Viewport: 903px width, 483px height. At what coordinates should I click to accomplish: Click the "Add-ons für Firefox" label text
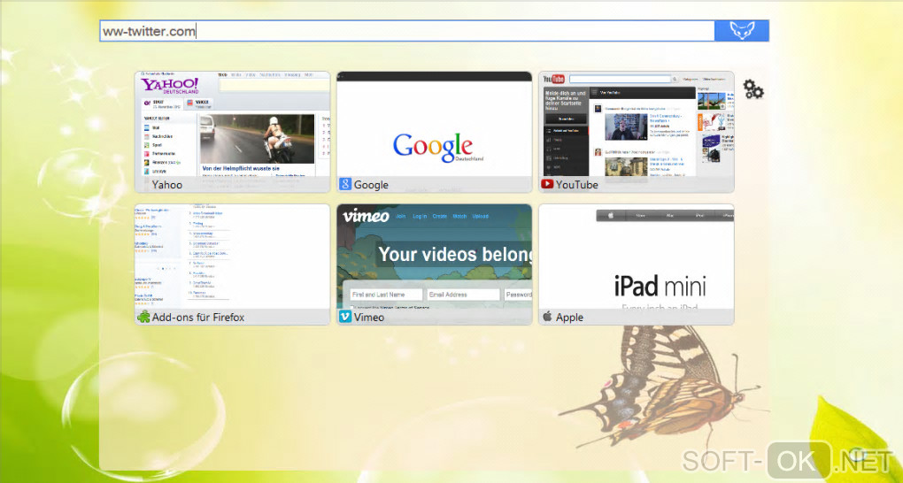click(198, 318)
